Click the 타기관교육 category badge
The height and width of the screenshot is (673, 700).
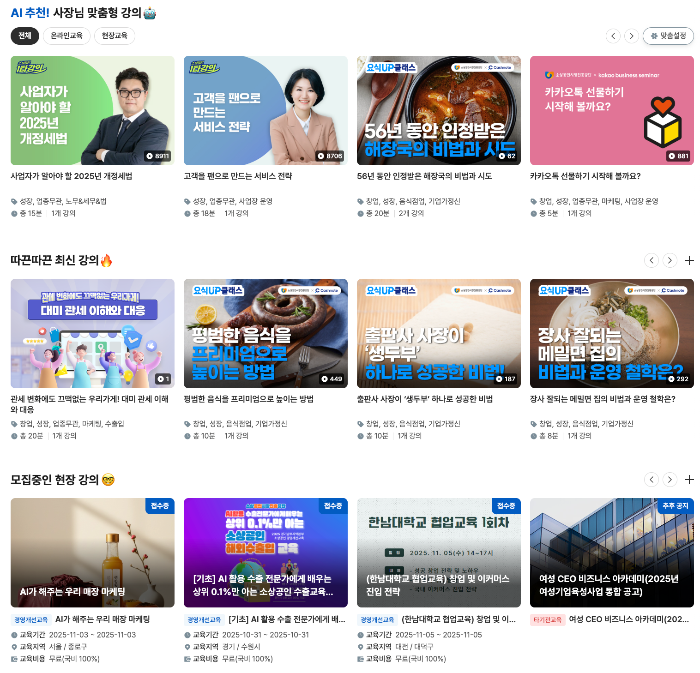click(548, 620)
